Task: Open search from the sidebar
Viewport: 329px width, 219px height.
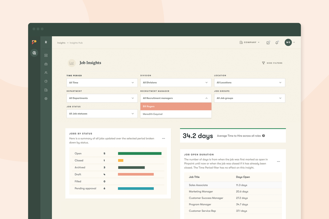Action: (34, 53)
